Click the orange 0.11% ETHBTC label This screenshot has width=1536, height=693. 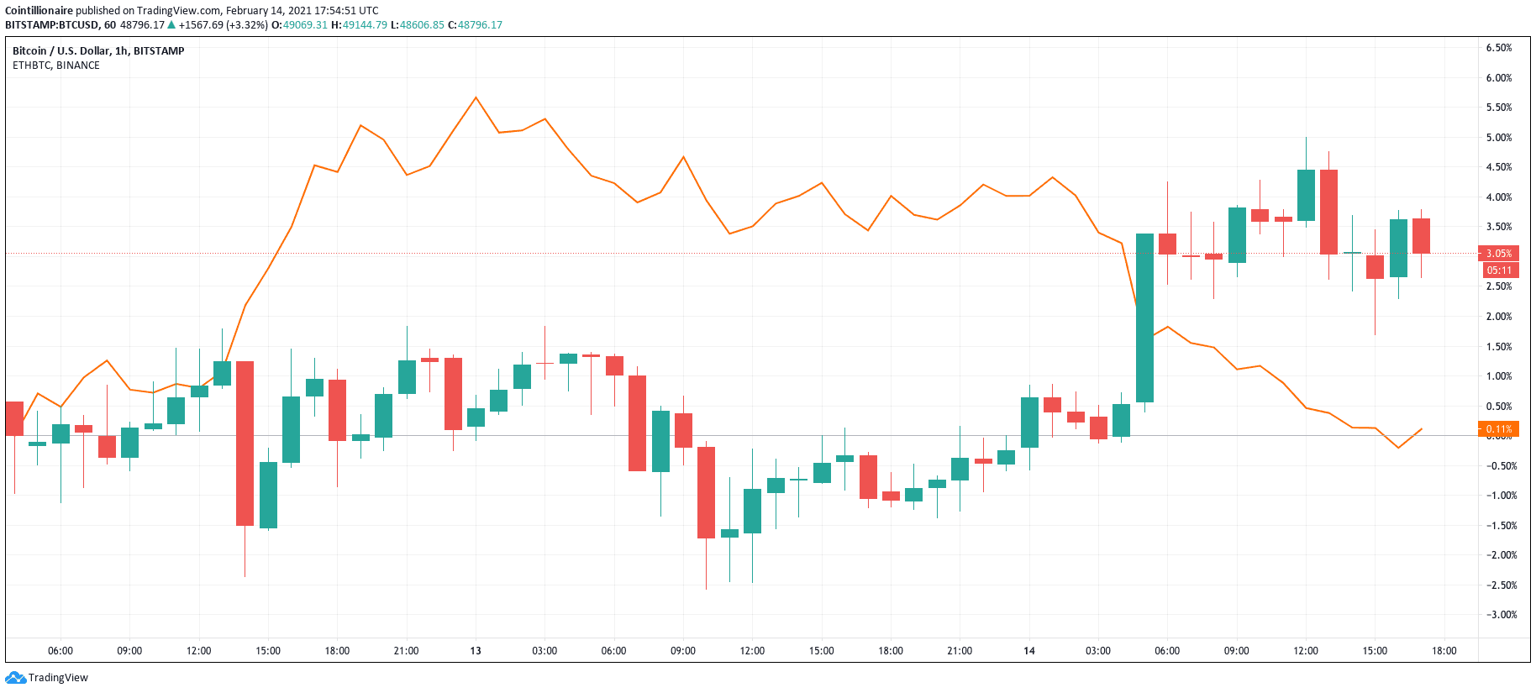(x=1498, y=428)
